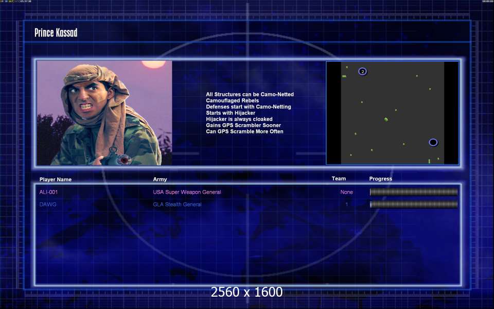Viewport: 494px width, 309px height.
Task: Click DAWG's loading progress bar
Action: pyautogui.click(x=413, y=204)
